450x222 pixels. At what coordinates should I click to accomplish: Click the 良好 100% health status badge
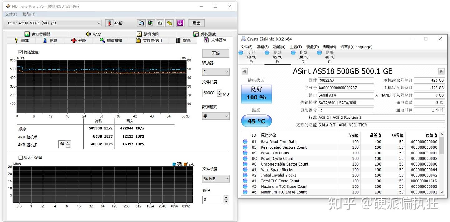click(256, 94)
